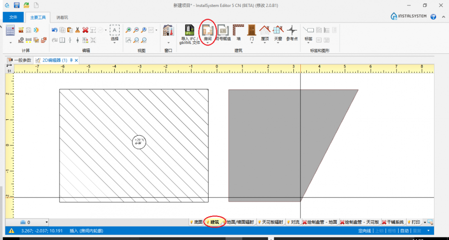
Task: Switch to 地面/墙面辐射 layer tab
Action: coord(239,222)
